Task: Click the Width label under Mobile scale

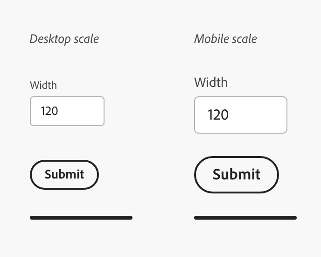Action: 211,83
